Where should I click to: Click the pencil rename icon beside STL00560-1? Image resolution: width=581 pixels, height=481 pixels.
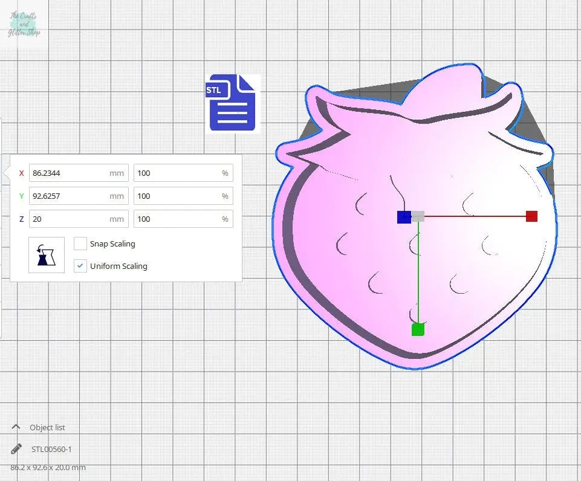click(16, 449)
